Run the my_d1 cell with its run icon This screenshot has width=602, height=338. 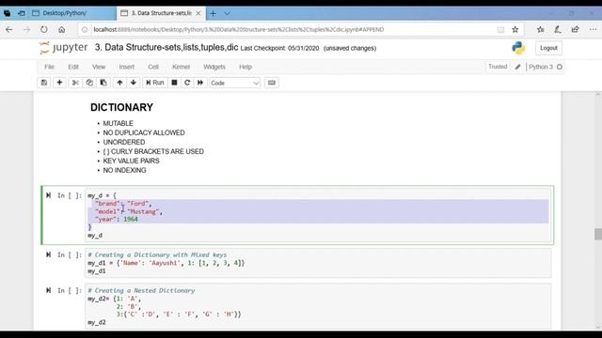[48, 254]
